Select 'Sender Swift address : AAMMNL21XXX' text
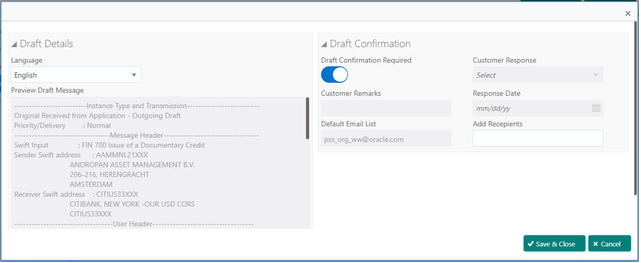The image size is (641, 263). (81, 155)
